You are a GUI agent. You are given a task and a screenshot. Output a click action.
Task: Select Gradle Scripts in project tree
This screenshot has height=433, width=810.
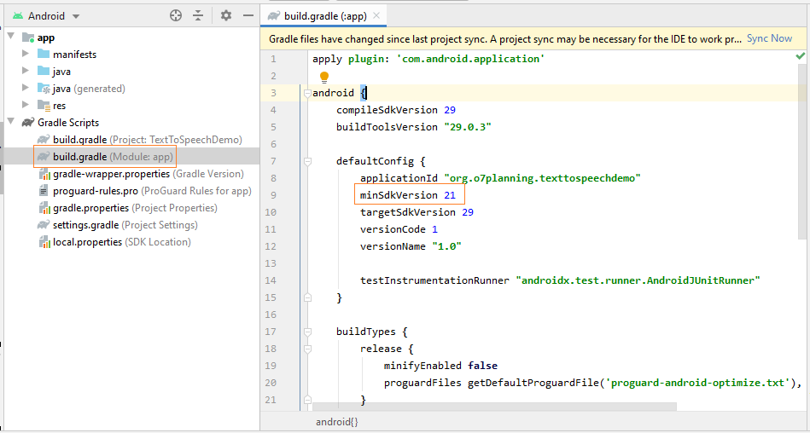pyautogui.click(x=68, y=122)
